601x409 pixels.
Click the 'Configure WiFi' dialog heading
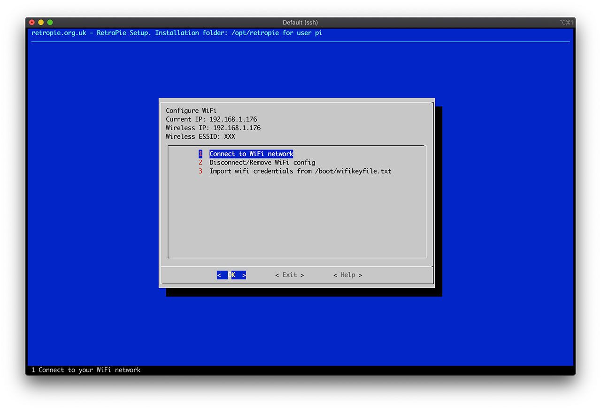[x=191, y=110]
